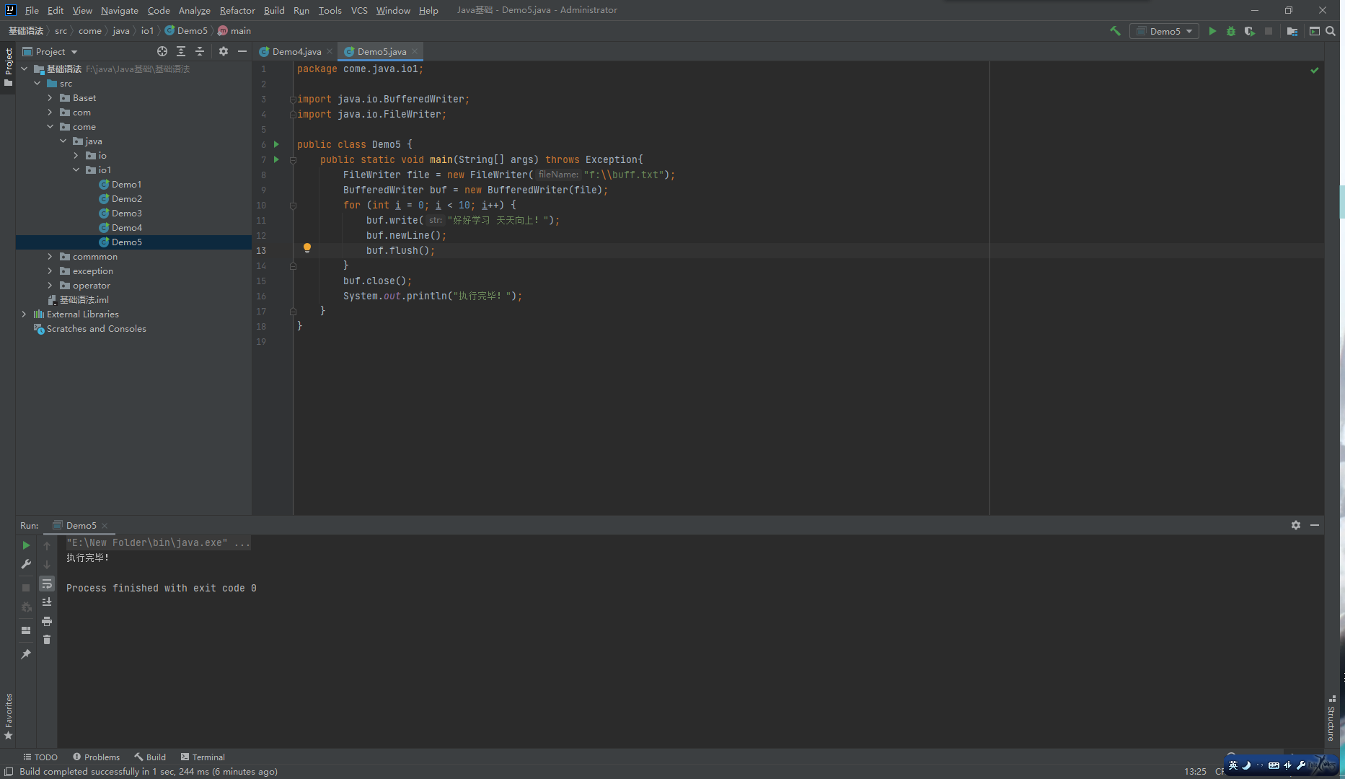Hide the Project tool window

[x=242, y=51]
